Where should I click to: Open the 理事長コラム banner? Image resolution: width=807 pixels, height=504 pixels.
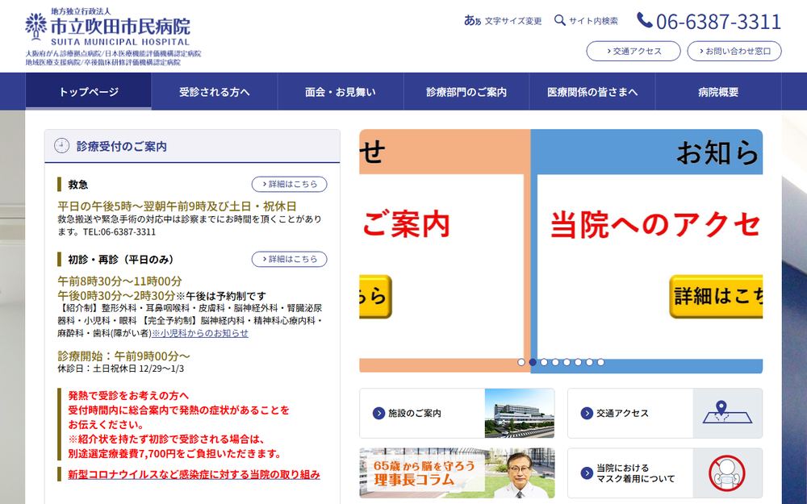pyautogui.click(x=457, y=473)
